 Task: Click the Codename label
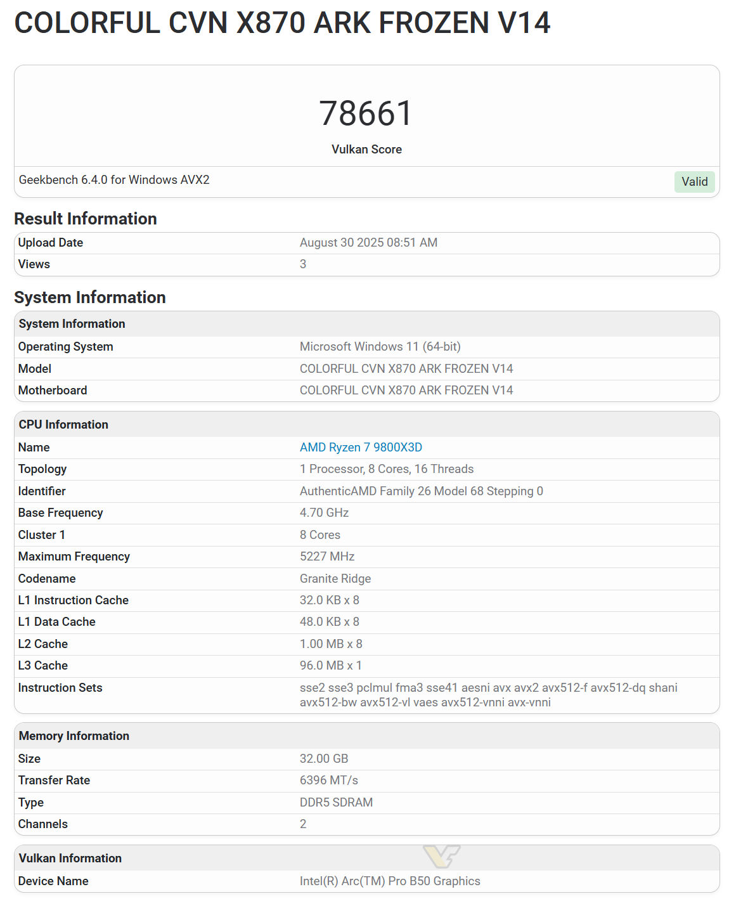(47, 579)
